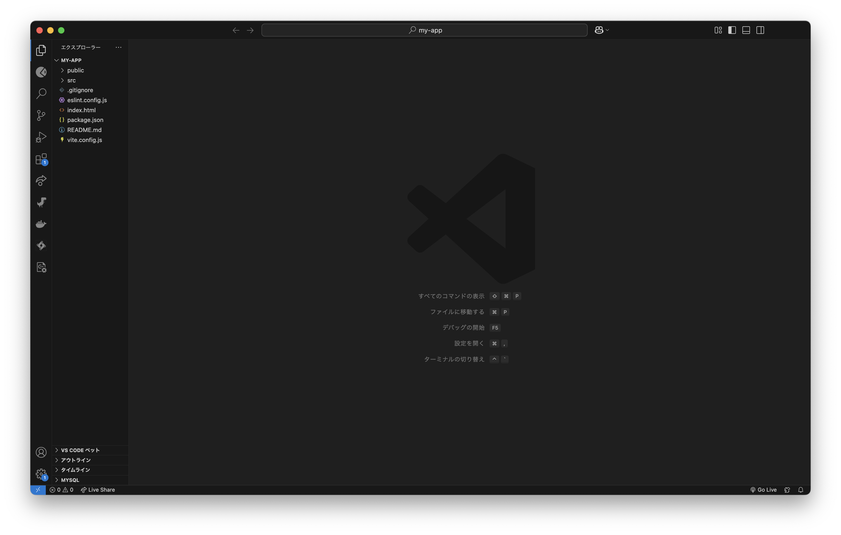Open the Extensions view

click(41, 159)
